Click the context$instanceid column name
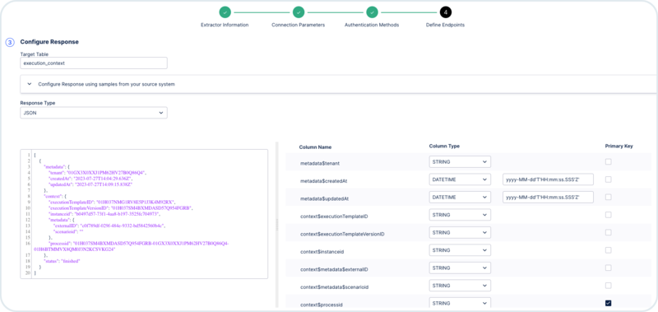 322,251
